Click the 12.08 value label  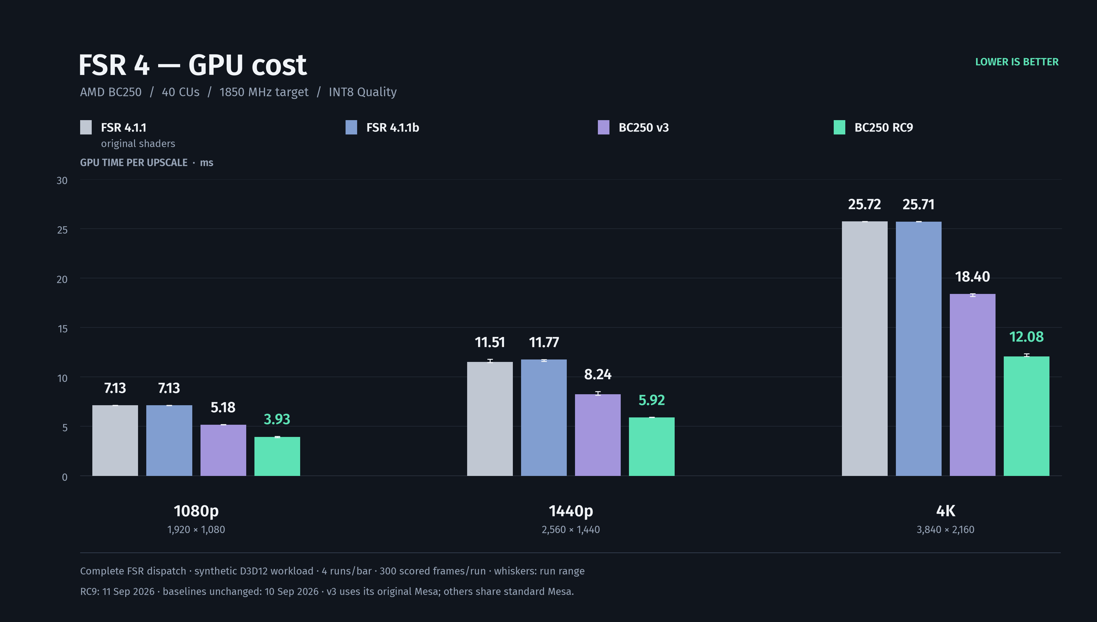(x=1027, y=337)
